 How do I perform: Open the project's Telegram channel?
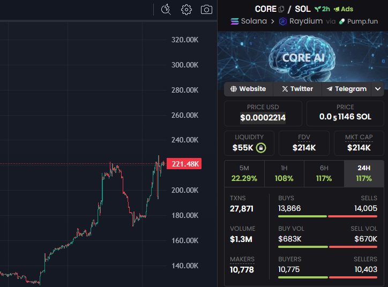tap(346, 89)
